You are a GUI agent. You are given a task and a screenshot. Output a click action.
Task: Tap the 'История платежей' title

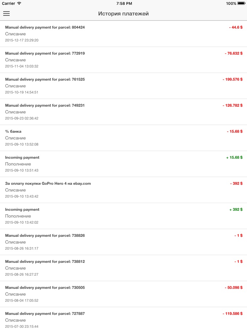point(123,14)
